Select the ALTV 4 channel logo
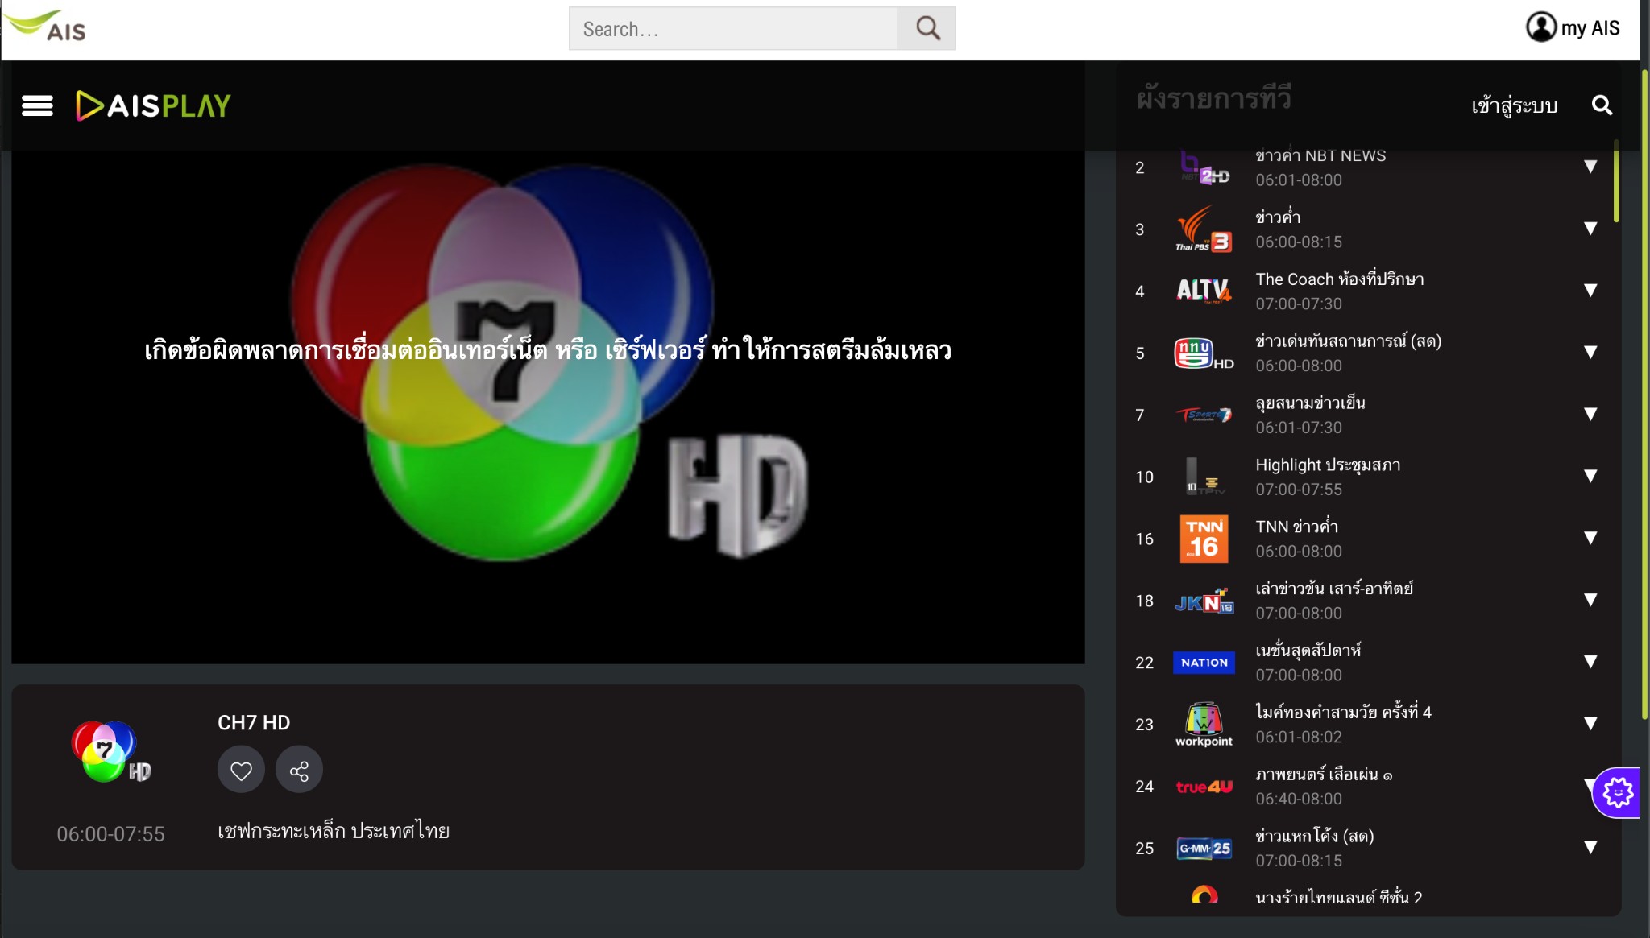The width and height of the screenshot is (1650, 938). 1204,291
